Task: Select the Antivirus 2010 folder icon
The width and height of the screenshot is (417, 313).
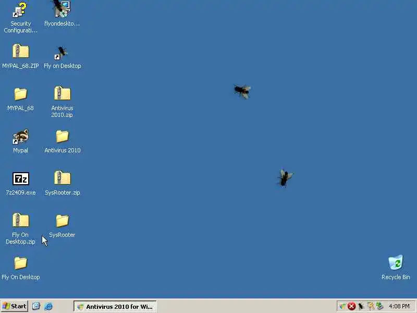Action: click(x=63, y=136)
